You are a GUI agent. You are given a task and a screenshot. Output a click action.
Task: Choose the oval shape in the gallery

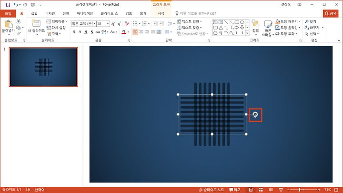click(242, 22)
